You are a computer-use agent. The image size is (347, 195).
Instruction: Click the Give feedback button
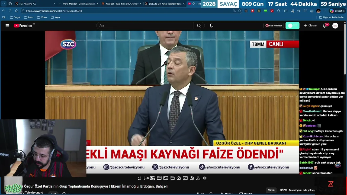(x=274, y=26)
